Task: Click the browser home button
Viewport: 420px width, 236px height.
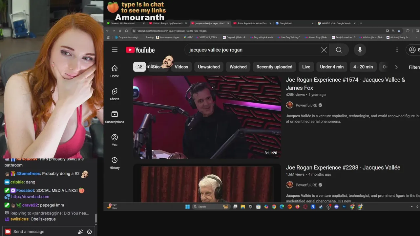Action: tap(126, 31)
